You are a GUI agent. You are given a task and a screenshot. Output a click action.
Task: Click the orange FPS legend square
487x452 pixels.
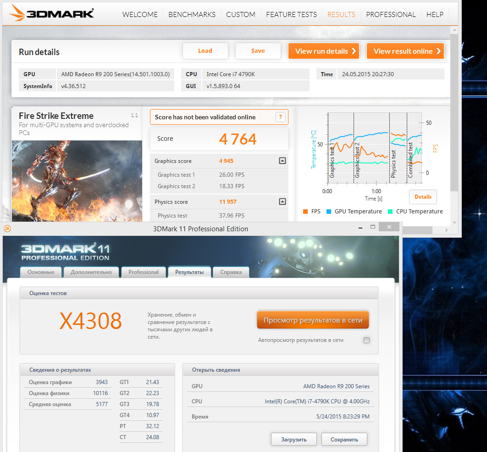tap(305, 212)
